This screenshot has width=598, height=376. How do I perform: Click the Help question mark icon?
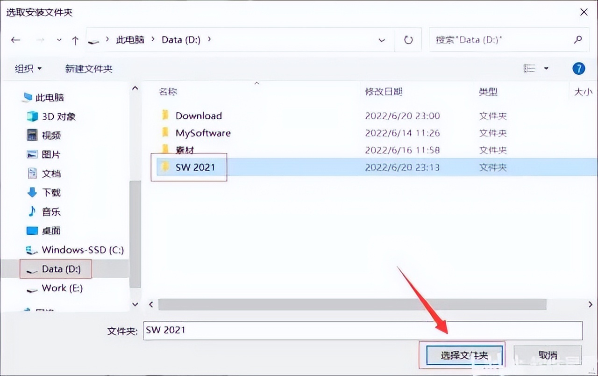coord(578,68)
